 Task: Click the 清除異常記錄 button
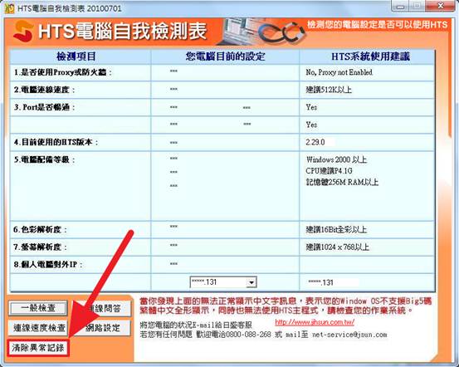point(38,348)
